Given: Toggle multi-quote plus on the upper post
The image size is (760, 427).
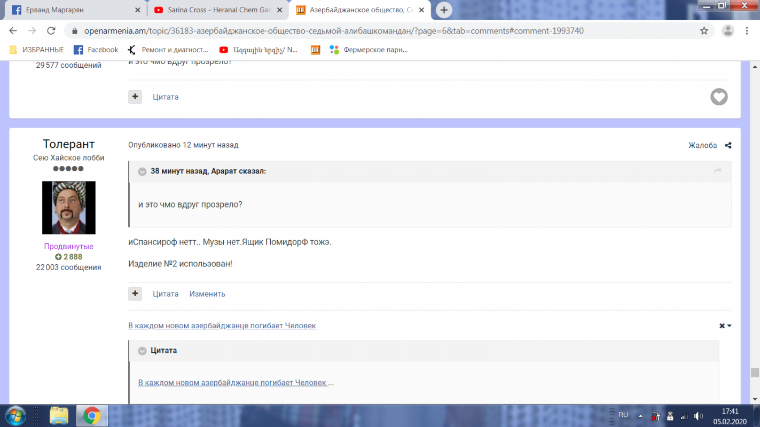Looking at the screenshot, I should 135,97.
